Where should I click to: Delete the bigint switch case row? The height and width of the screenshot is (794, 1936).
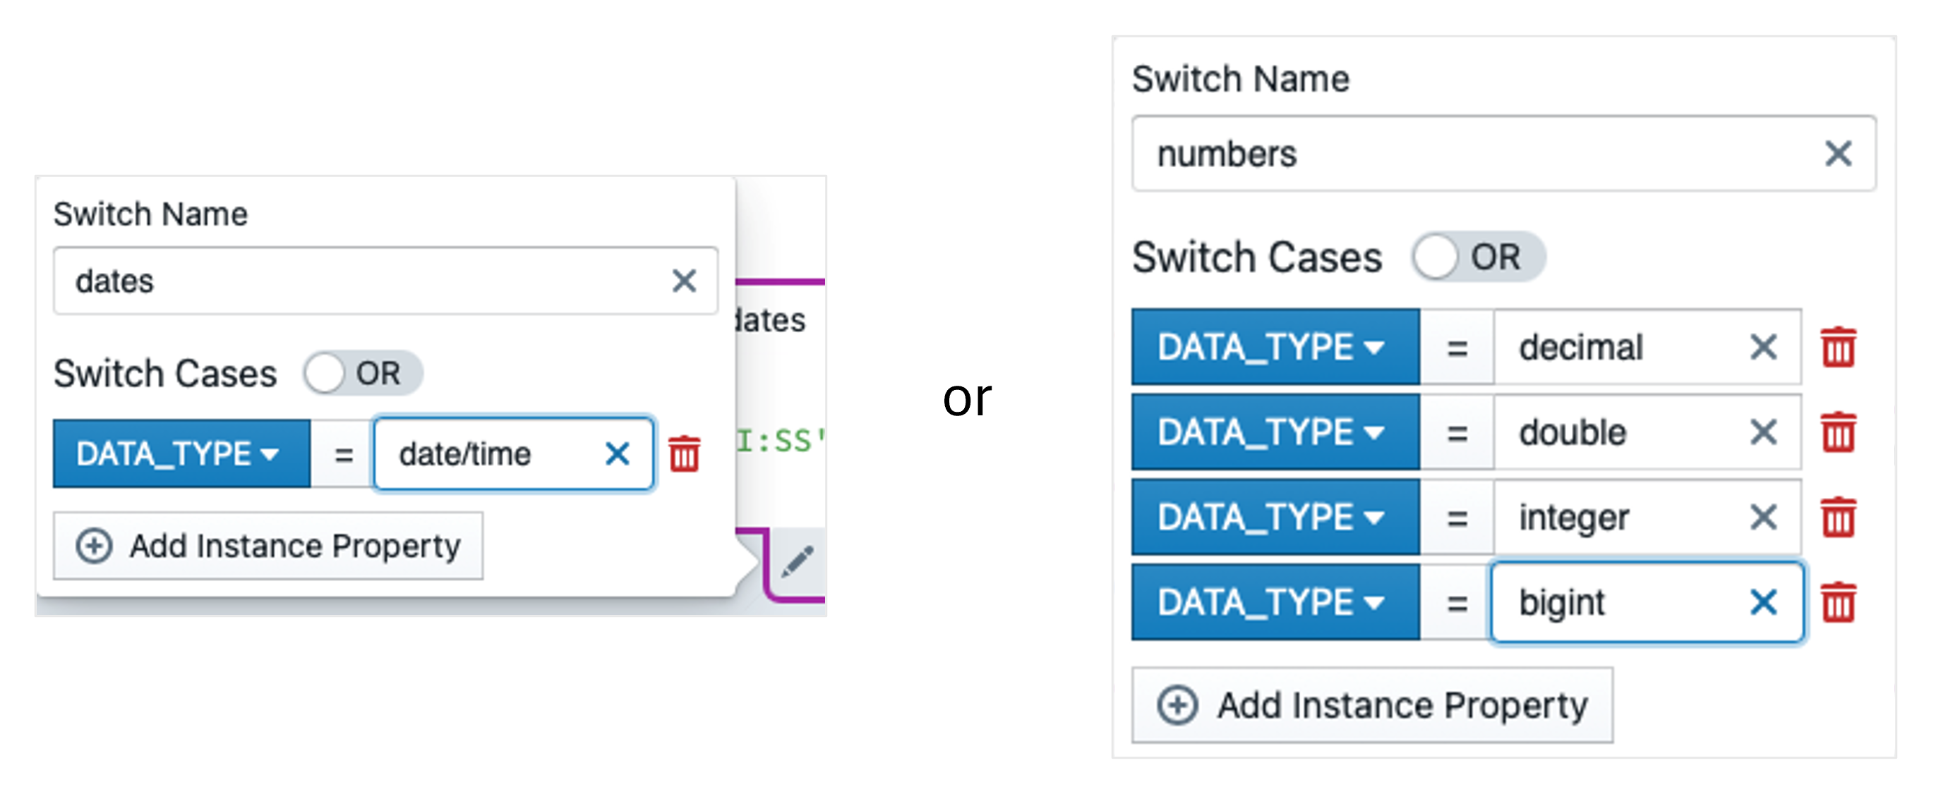1839,602
